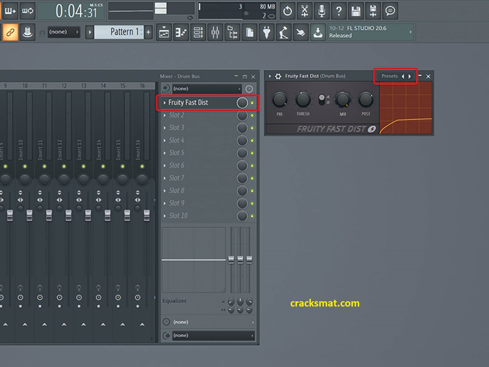The height and width of the screenshot is (367, 489).
Task: Click the PRE knob on Fruity Fast Dist
Action: tap(280, 100)
